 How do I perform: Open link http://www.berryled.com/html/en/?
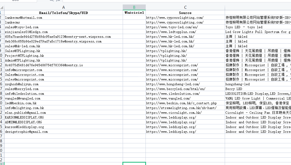point(176,89)
